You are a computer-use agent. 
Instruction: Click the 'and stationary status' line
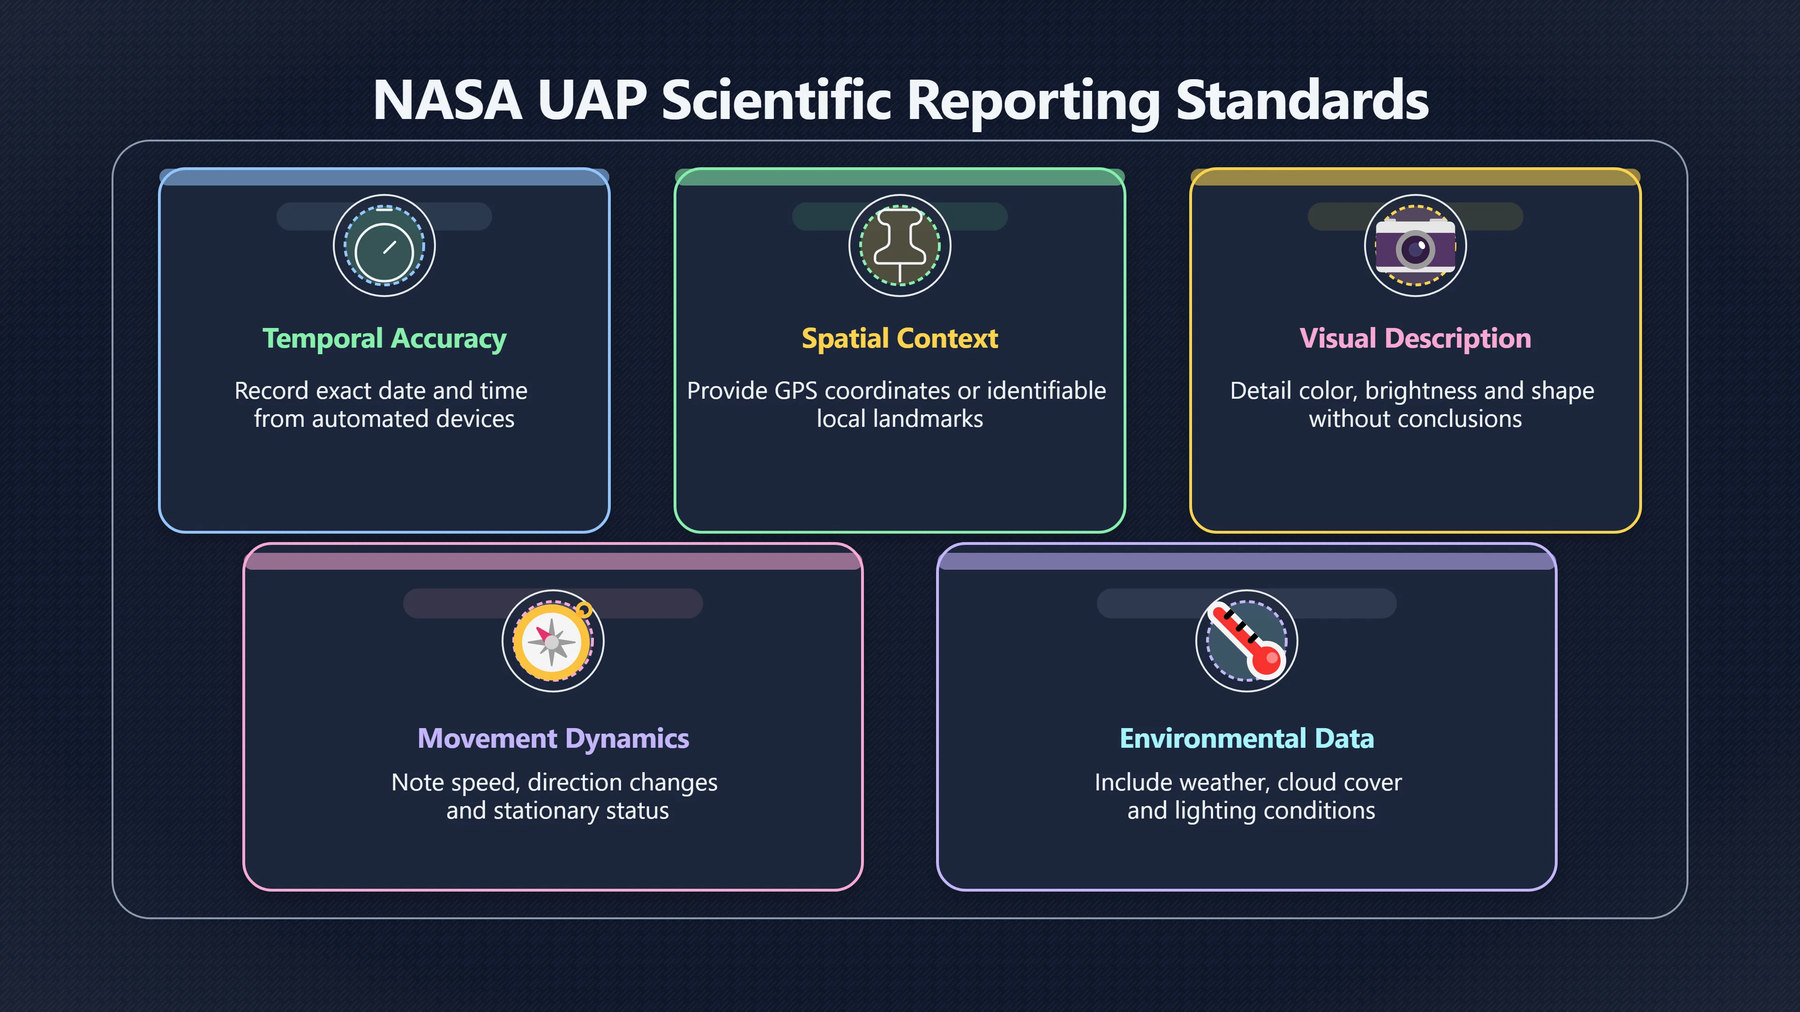pyautogui.click(x=558, y=811)
